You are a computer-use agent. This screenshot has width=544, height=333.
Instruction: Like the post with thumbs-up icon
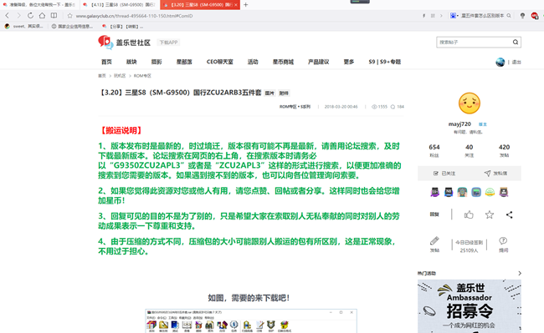(469, 214)
